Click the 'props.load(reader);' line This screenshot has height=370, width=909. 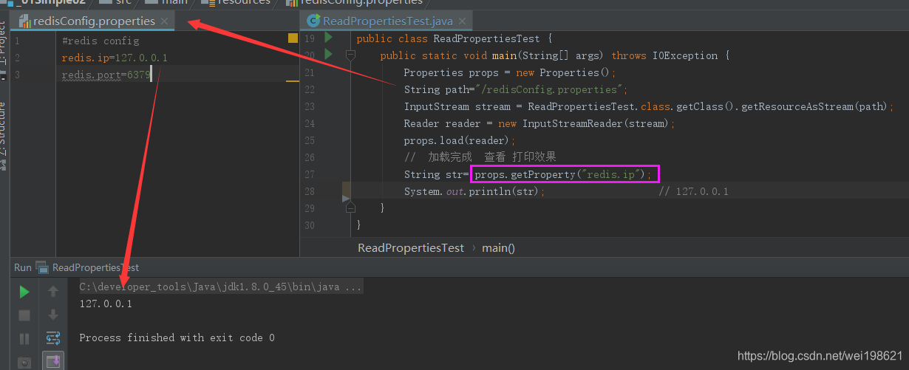460,140
